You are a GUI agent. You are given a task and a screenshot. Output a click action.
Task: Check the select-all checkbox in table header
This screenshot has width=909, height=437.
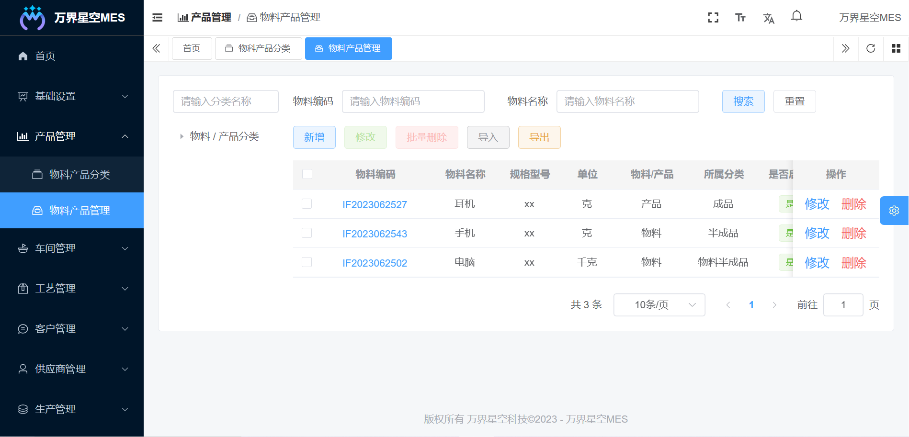[307, 174]
